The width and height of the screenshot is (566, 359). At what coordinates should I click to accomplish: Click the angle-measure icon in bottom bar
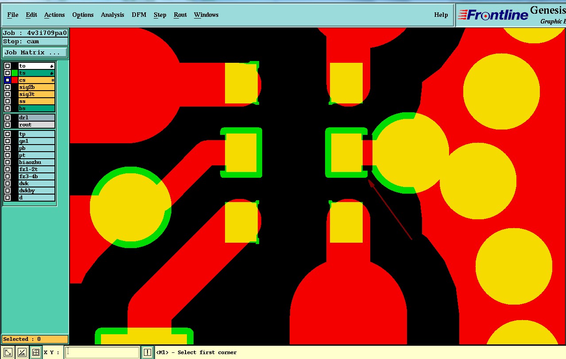pyautogui.click(x=22, y=352)
